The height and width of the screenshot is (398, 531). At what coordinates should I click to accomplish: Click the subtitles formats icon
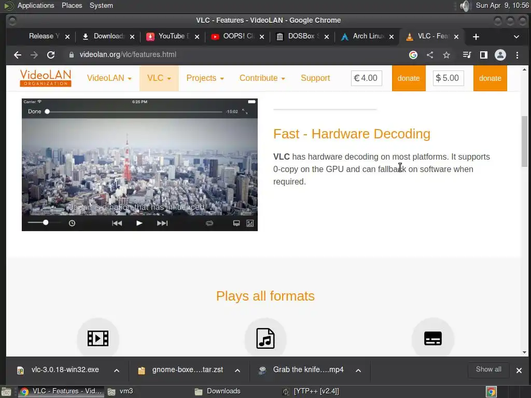coord(433,338)
